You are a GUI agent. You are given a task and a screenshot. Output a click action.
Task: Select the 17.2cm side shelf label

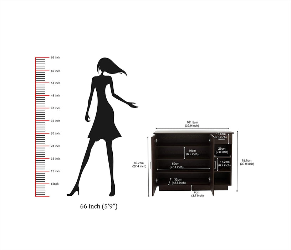tap(224, 164)
